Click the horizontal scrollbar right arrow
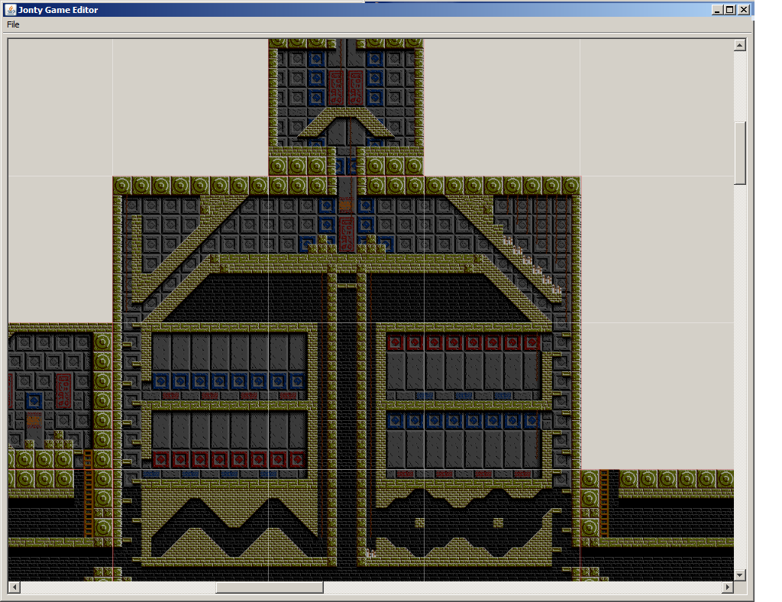The height and width of the screenshot is (602, 782). click(728, 587)
